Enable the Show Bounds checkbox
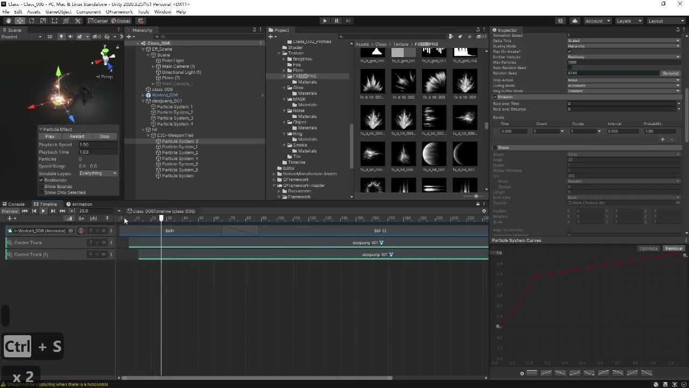The height and width of the screenshot is (388, 689). [41, 186]
